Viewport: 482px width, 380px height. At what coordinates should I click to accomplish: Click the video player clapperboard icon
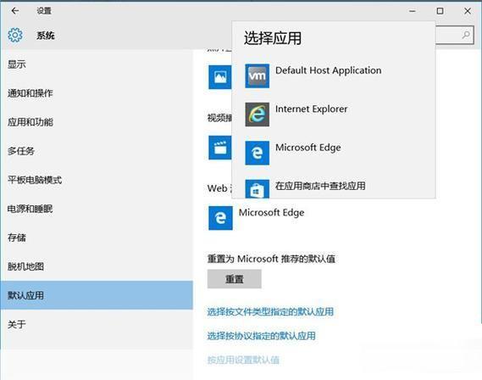pos(219,148)
